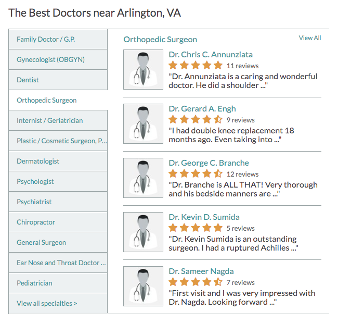The height and width of the screenshot is (323, 338).
Task: Open Dr. Sameer Nagda's profile link
Action: coord(201,271)
